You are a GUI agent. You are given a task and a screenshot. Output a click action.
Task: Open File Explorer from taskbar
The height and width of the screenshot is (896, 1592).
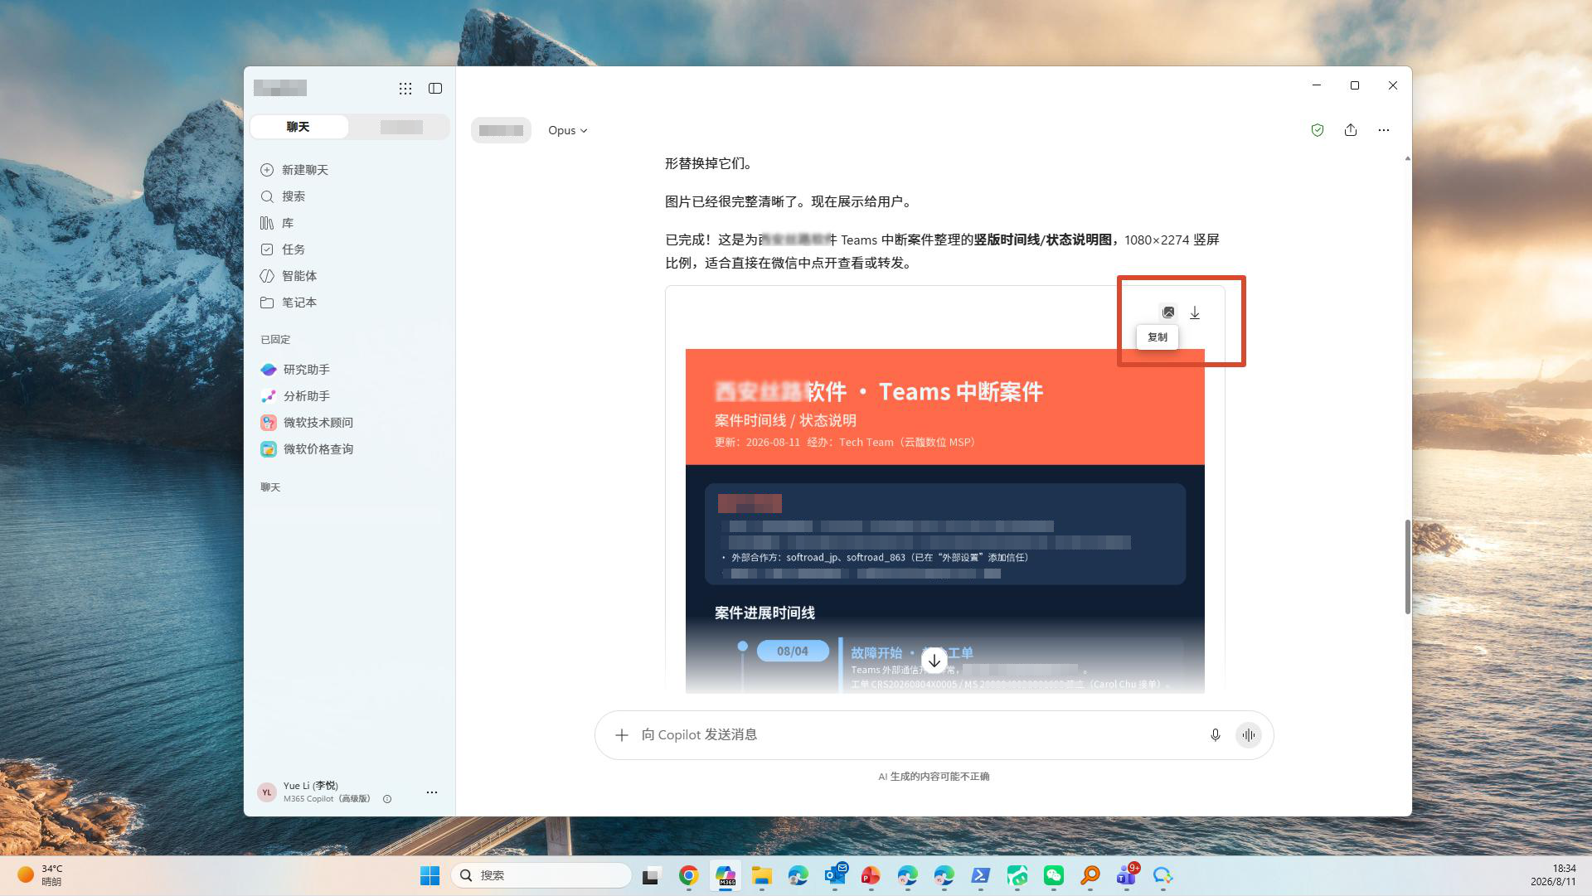761,875
